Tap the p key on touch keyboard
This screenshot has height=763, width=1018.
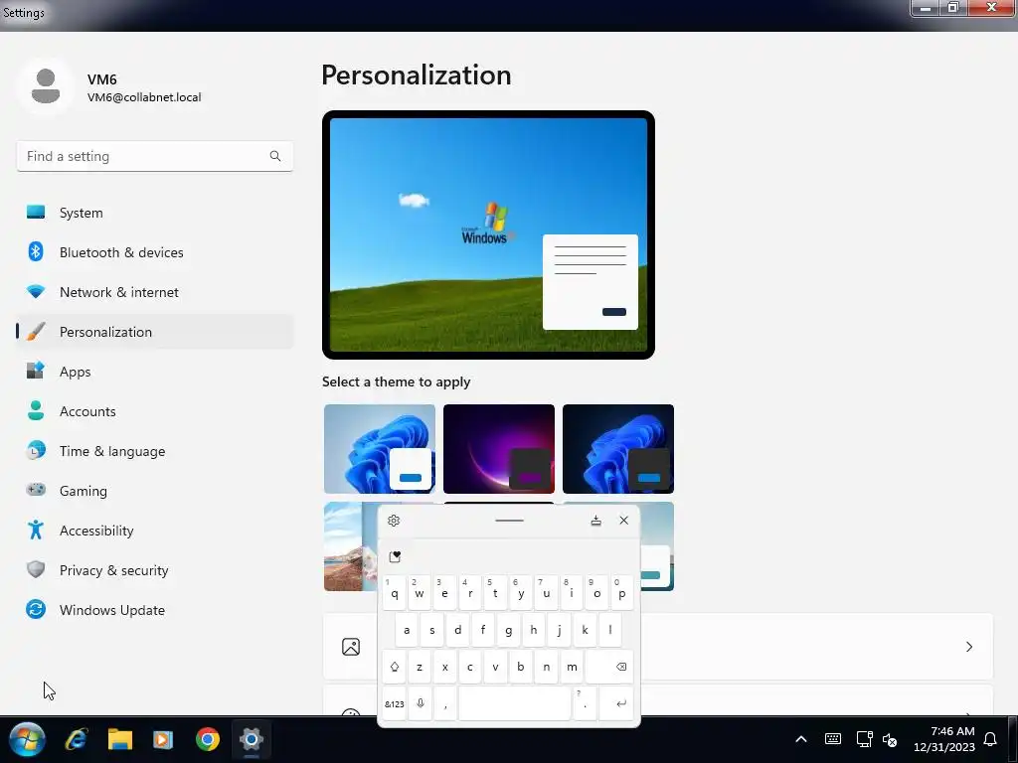pyautogui.click(x=622, y=593)
